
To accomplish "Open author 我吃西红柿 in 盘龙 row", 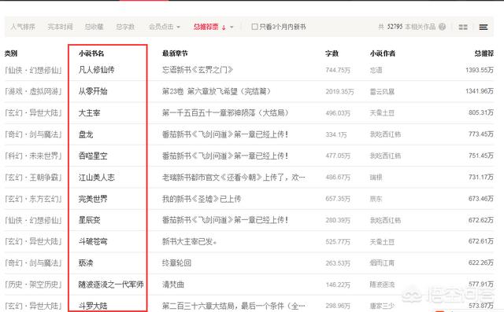I will pos(385,134).
